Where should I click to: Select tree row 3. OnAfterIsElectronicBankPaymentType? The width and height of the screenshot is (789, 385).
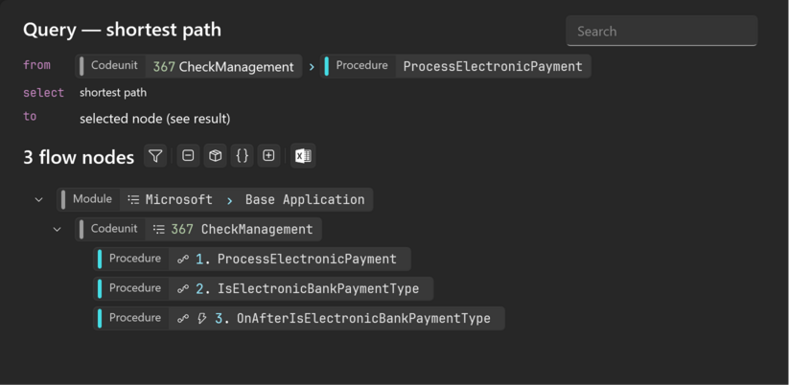(299, 319)
